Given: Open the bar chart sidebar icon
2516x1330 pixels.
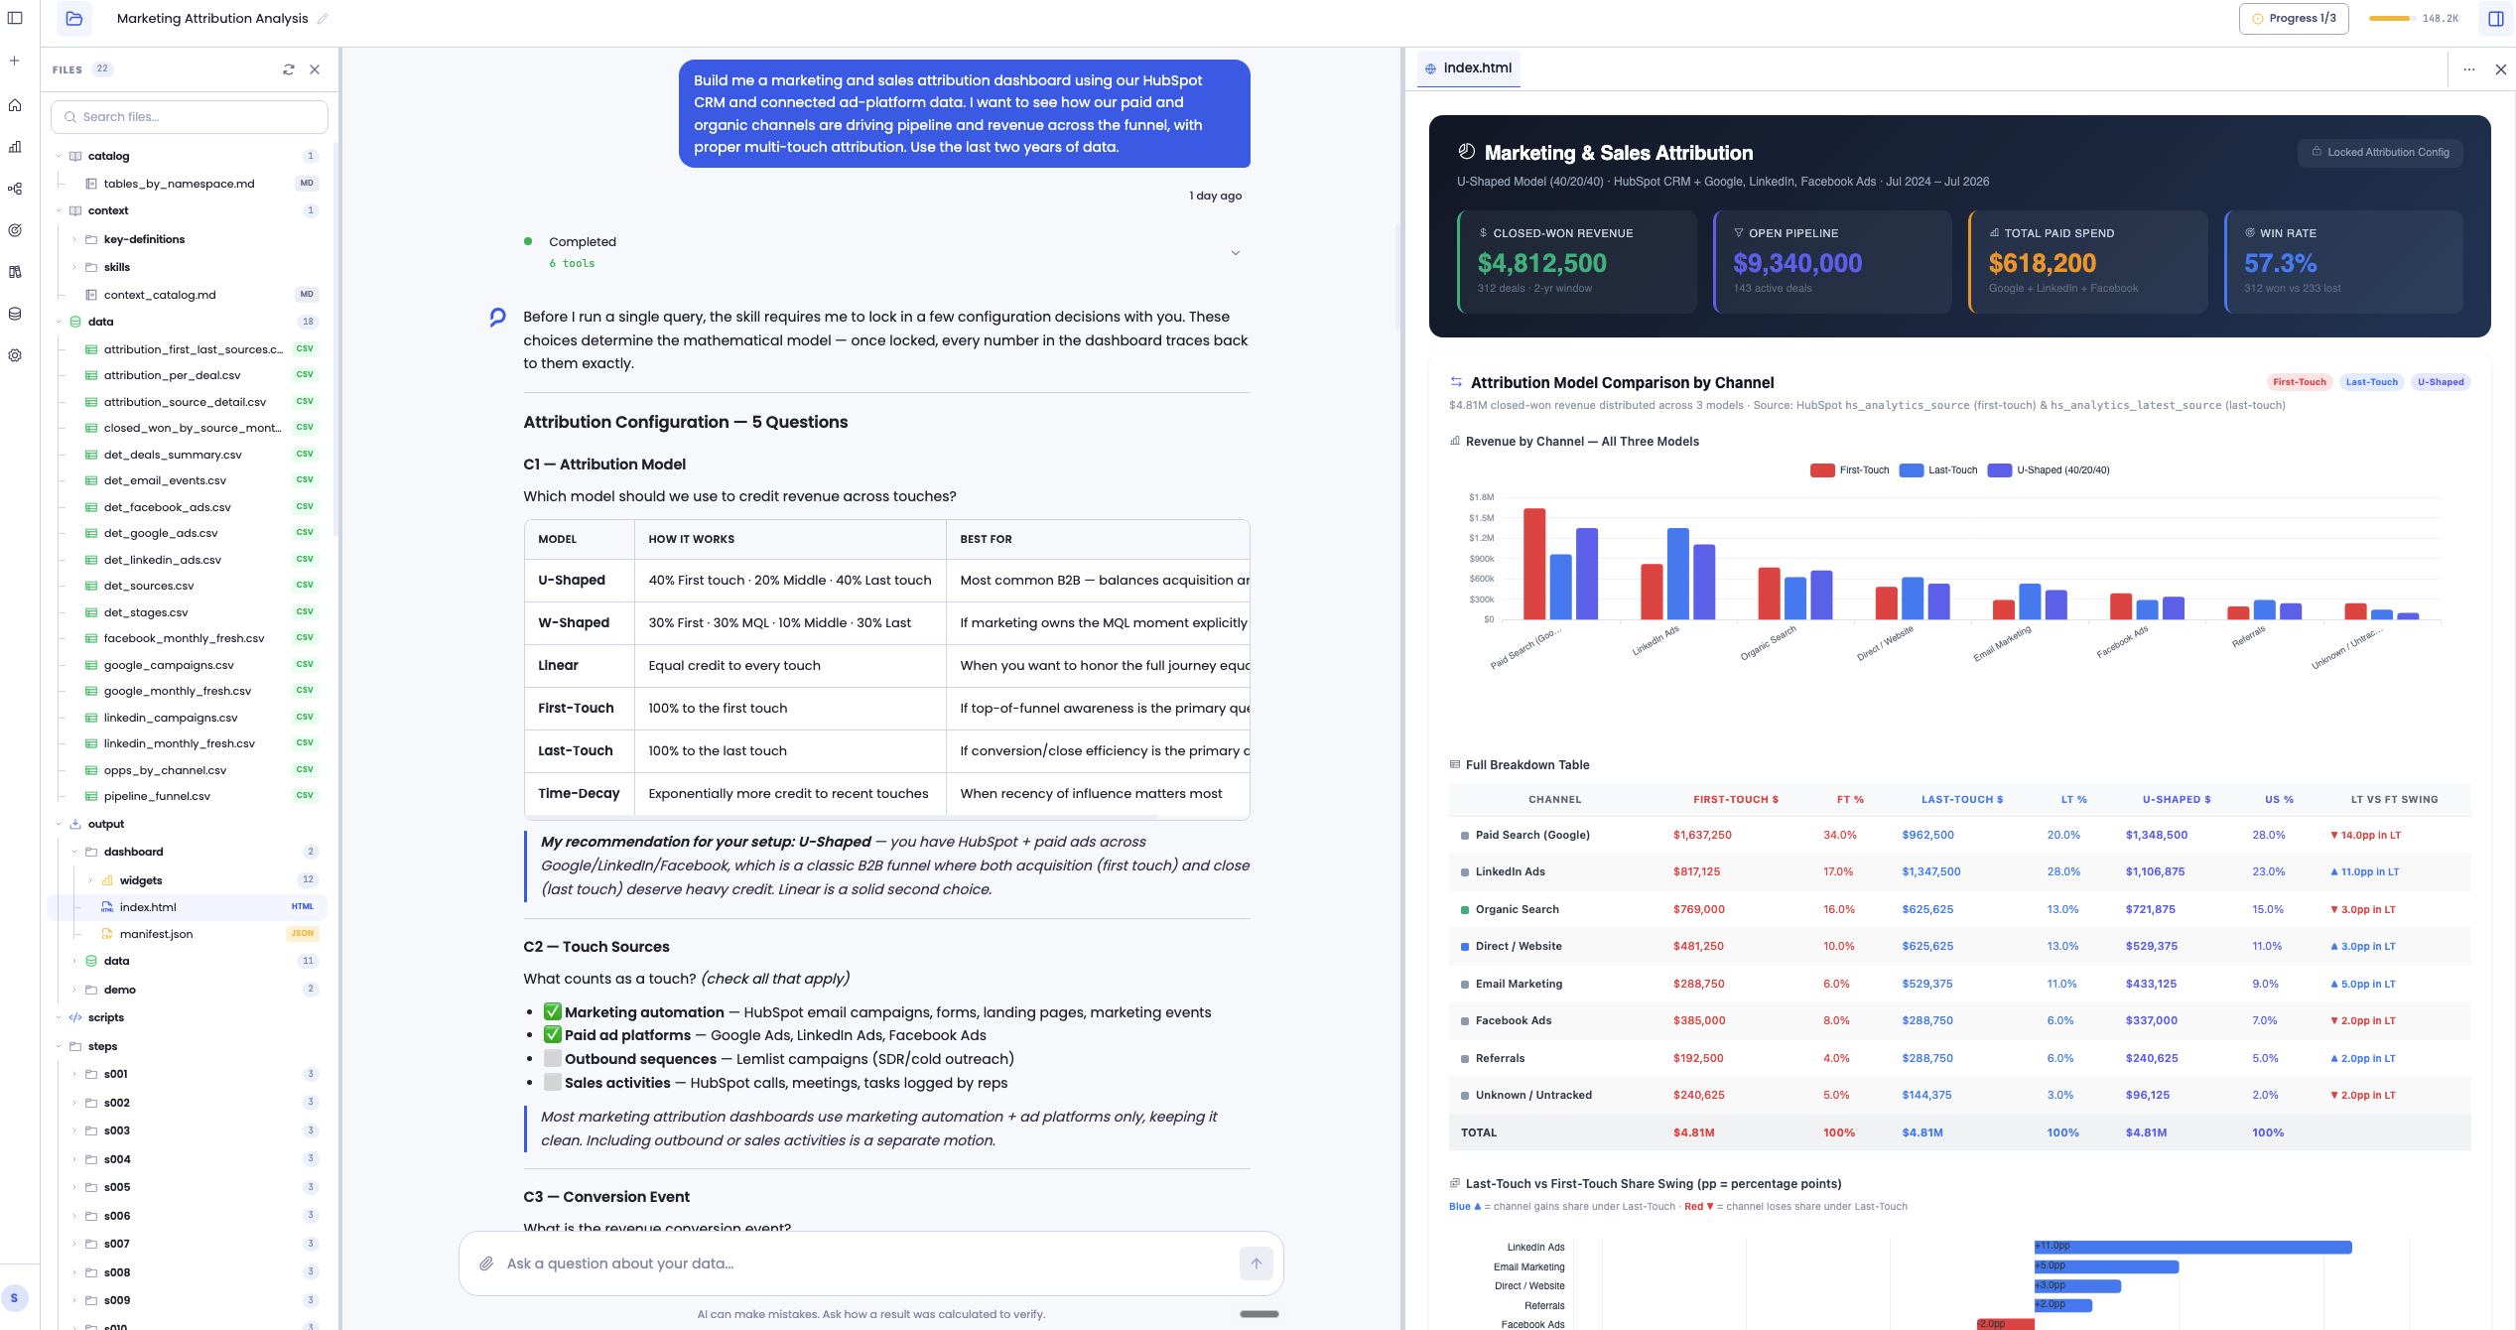Looking at the screenshot, I should (x=15, y=147).
